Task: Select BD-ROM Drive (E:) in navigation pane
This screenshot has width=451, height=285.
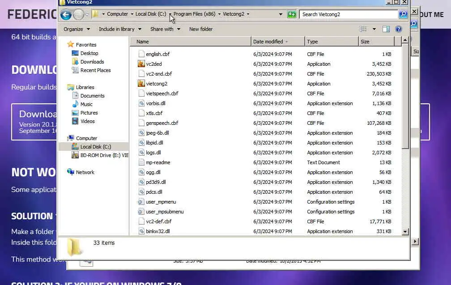Action: [x=100, y=155]
